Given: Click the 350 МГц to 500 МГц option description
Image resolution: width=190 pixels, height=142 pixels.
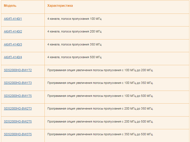Looking at the screenshot, I should point(100,134).
